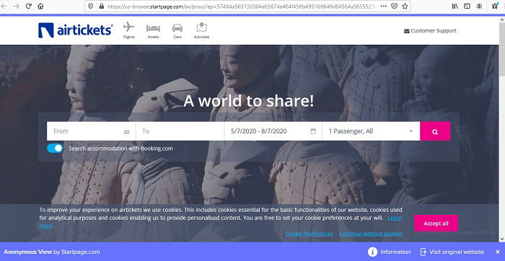Choose Continue without cookies
Image resolution: width=505 pixels, height=261 pixels.
[x=371, y=234]
